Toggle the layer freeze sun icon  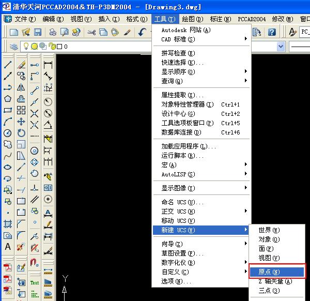tap(34, 47)
